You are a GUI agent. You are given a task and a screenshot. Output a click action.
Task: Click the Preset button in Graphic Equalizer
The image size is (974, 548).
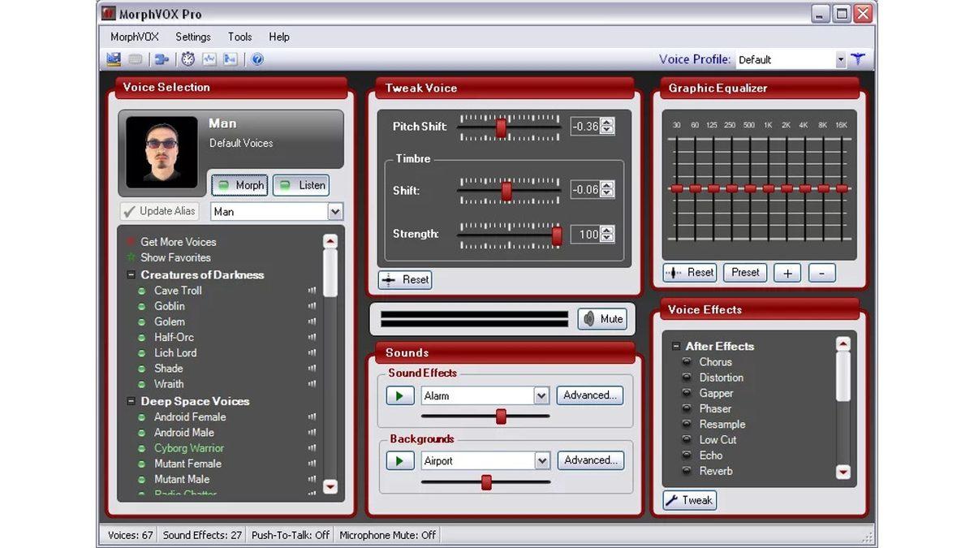(744, 273)
